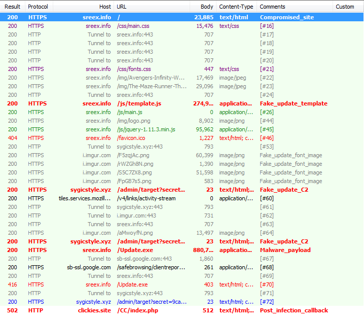Click the Content-Type column header
The image size is (364, 322).
[x=236, y=7]
